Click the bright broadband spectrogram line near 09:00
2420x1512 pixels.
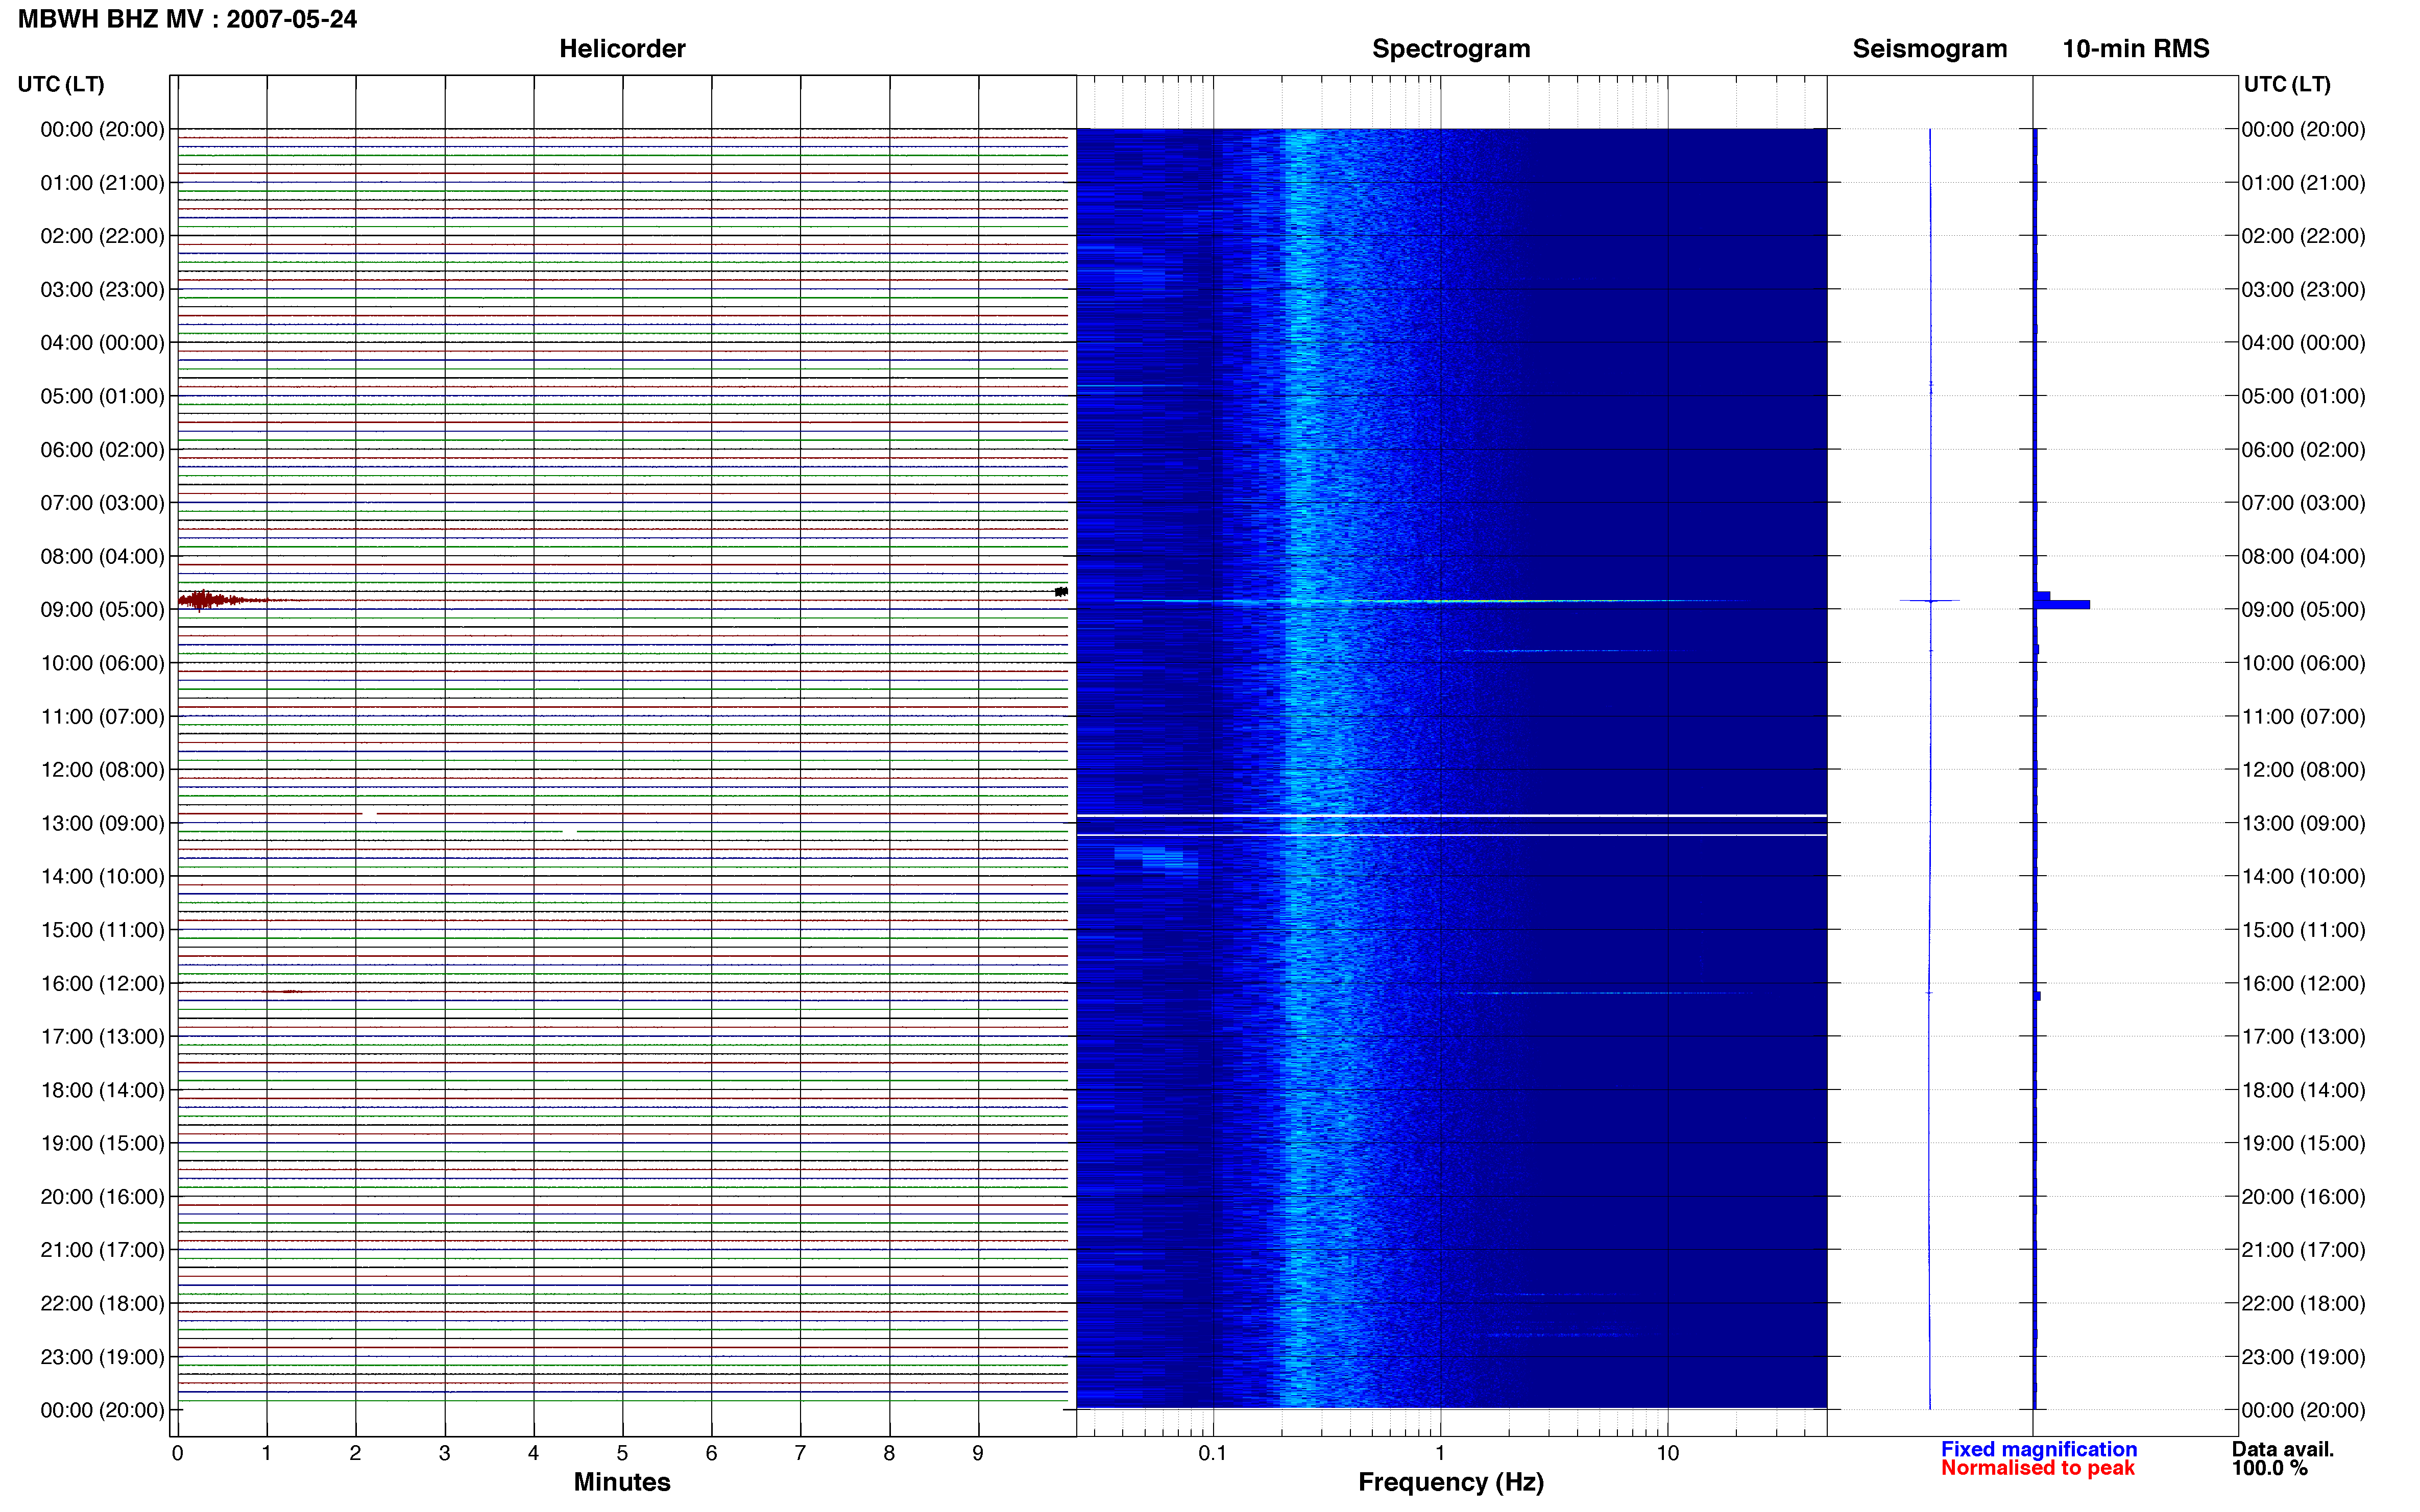pos(1431,601)
